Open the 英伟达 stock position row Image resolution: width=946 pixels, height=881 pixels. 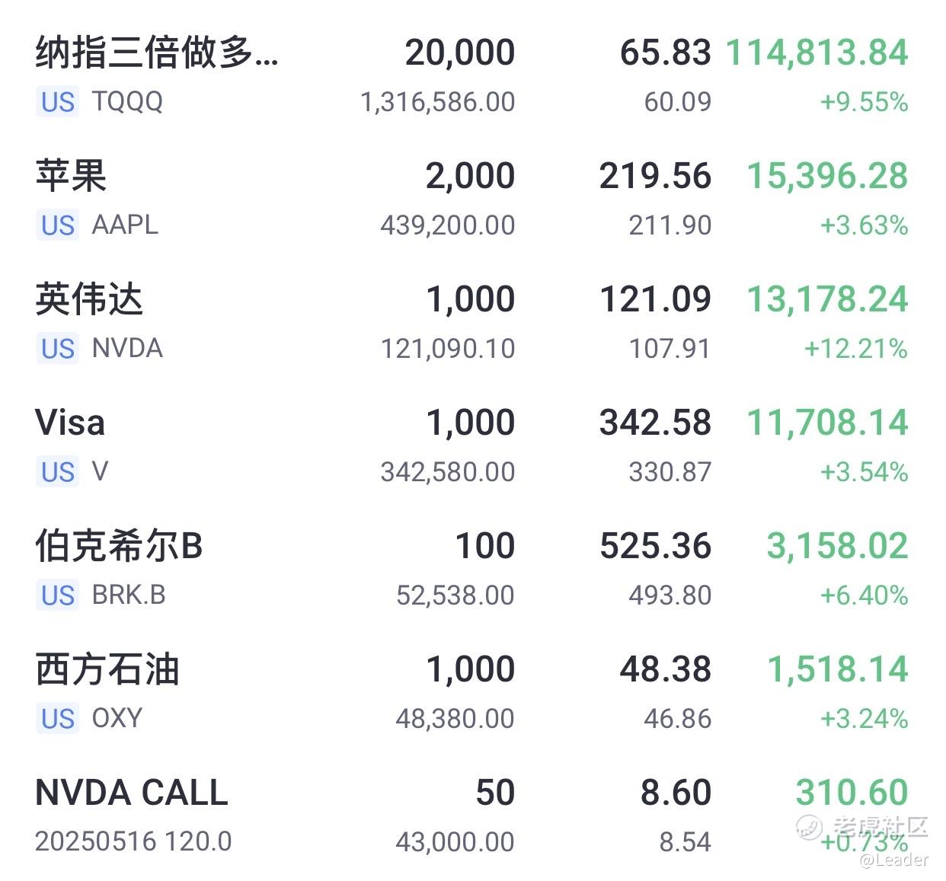point(472,322)
